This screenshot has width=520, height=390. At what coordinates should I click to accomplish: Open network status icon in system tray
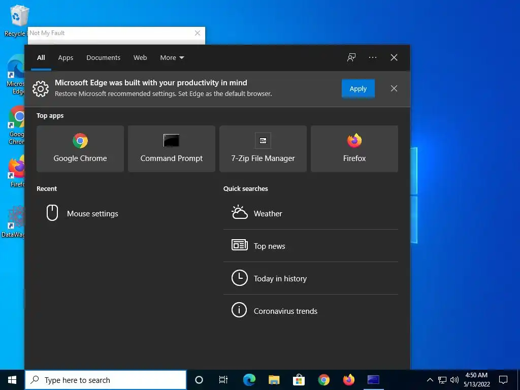coord(442,380)
